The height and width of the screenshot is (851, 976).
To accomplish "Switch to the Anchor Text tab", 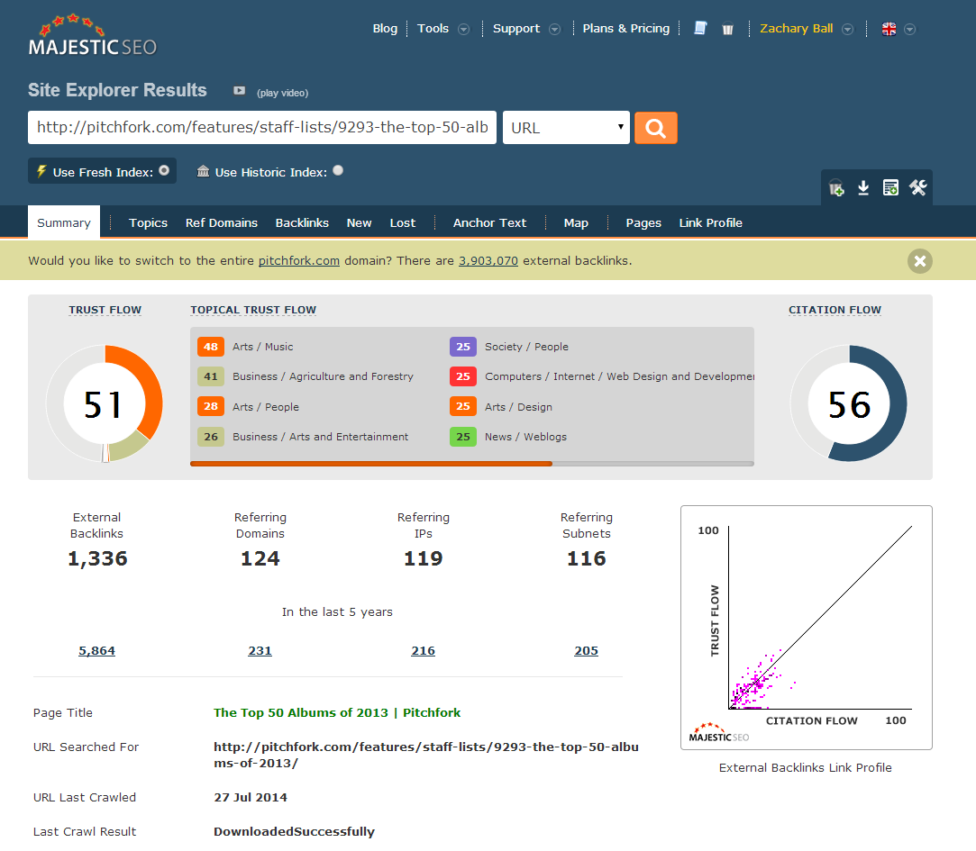I will tap(490, 222).
